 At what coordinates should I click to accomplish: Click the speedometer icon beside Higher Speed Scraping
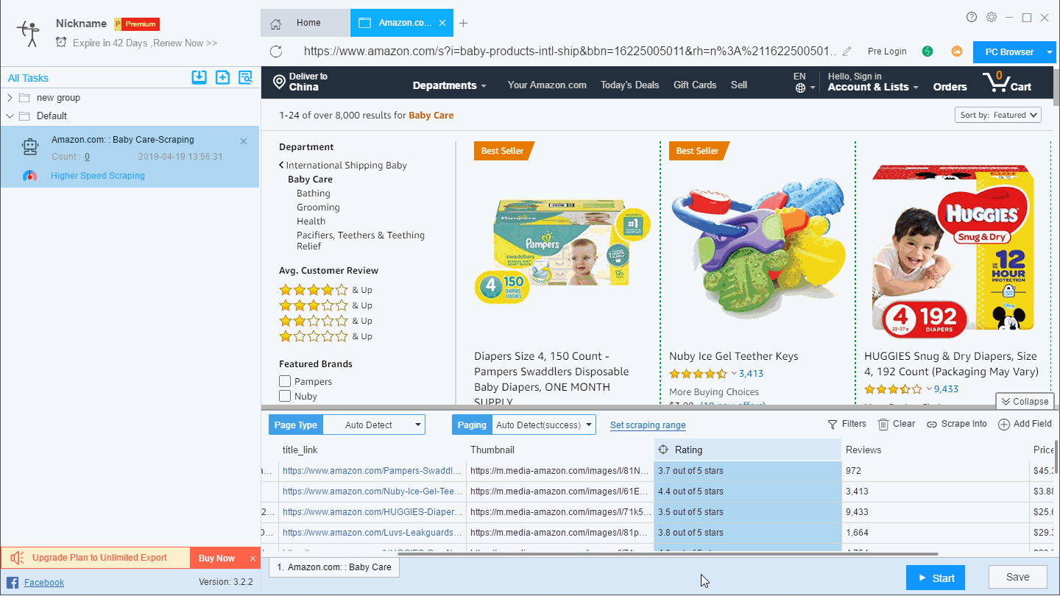tap(30, 176)
